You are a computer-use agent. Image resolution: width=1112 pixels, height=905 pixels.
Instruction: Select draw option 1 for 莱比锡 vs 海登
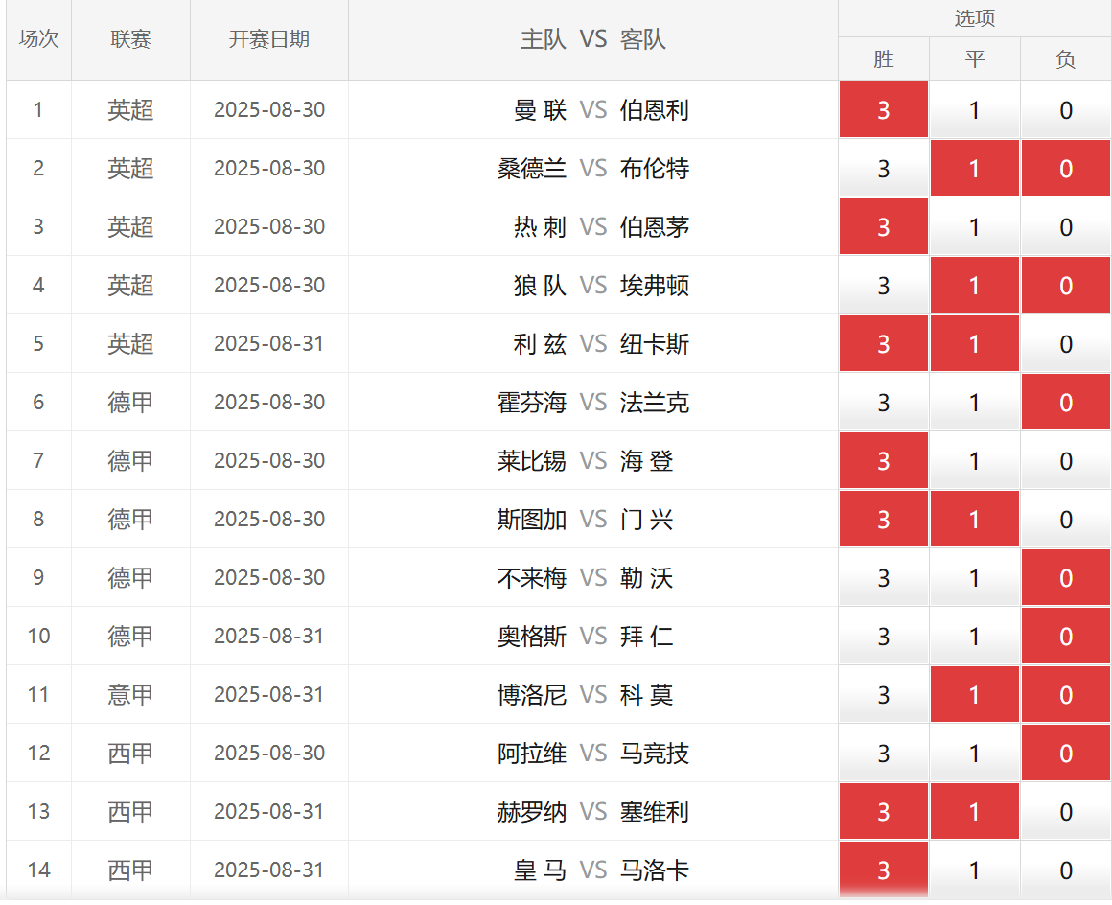[974, 460]
